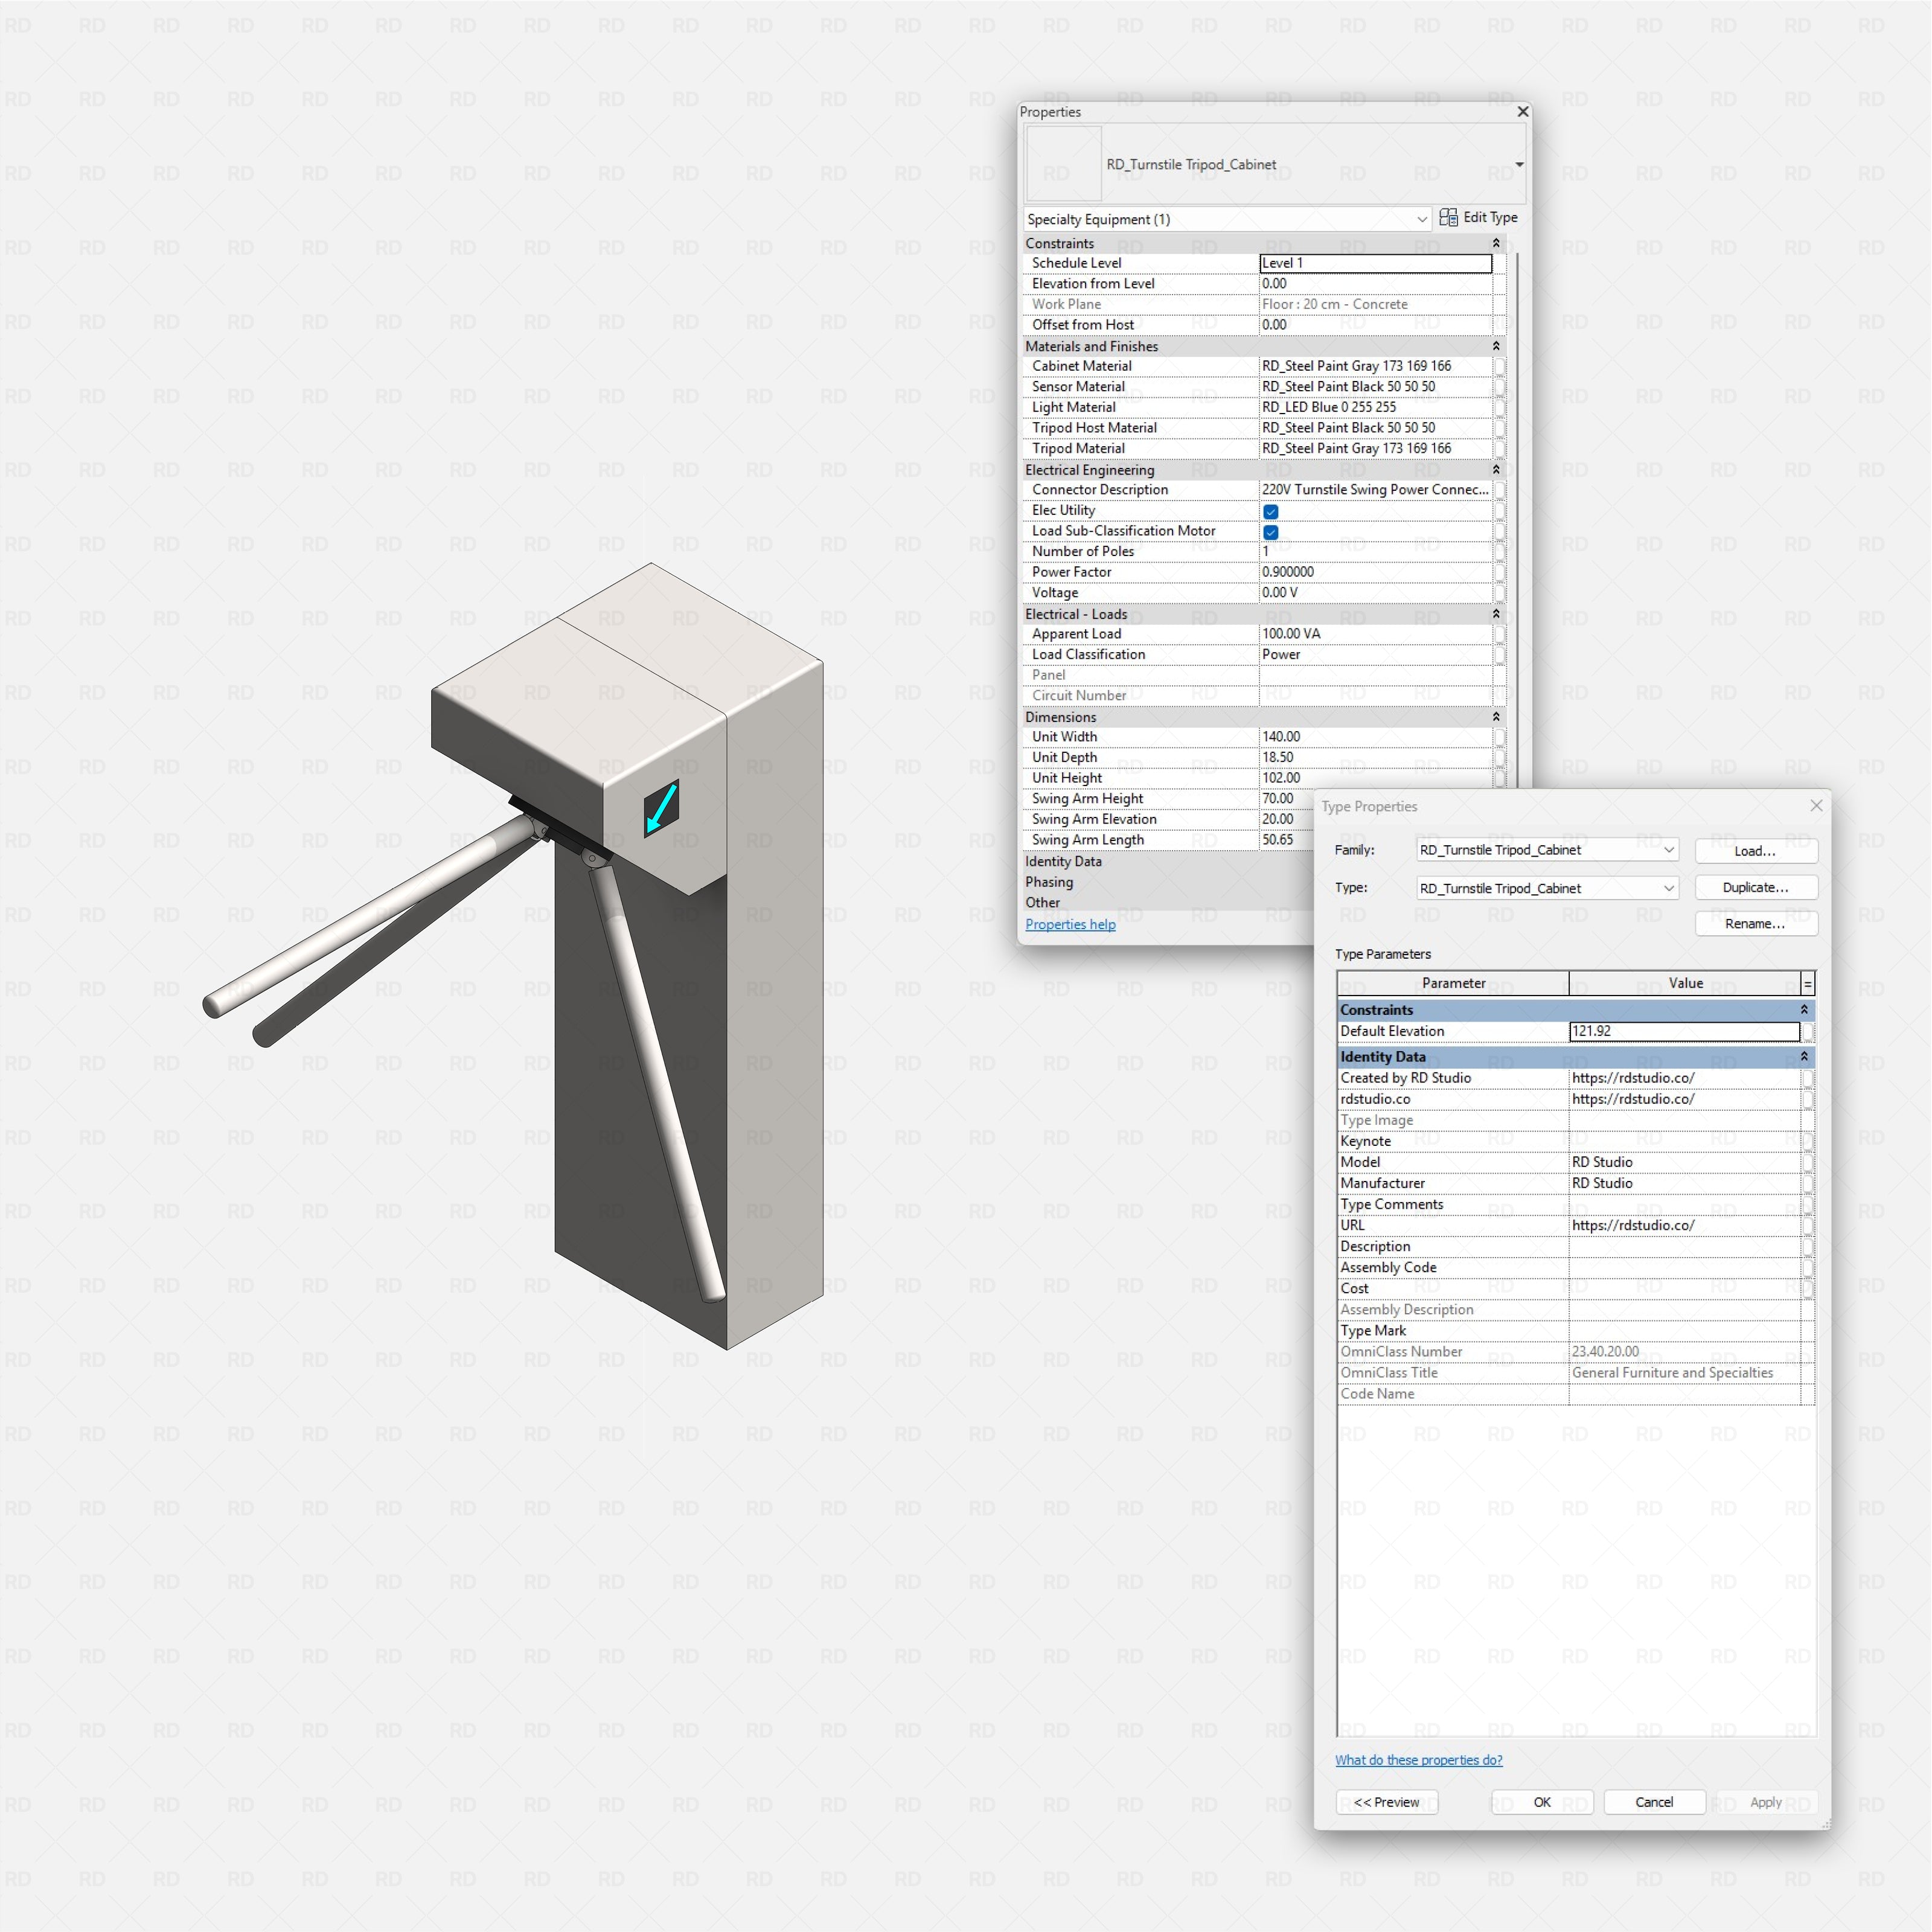Open the Specialty Equipment (1) filter dropdown
The image size is (1932, 1932).
(1421, 219)
